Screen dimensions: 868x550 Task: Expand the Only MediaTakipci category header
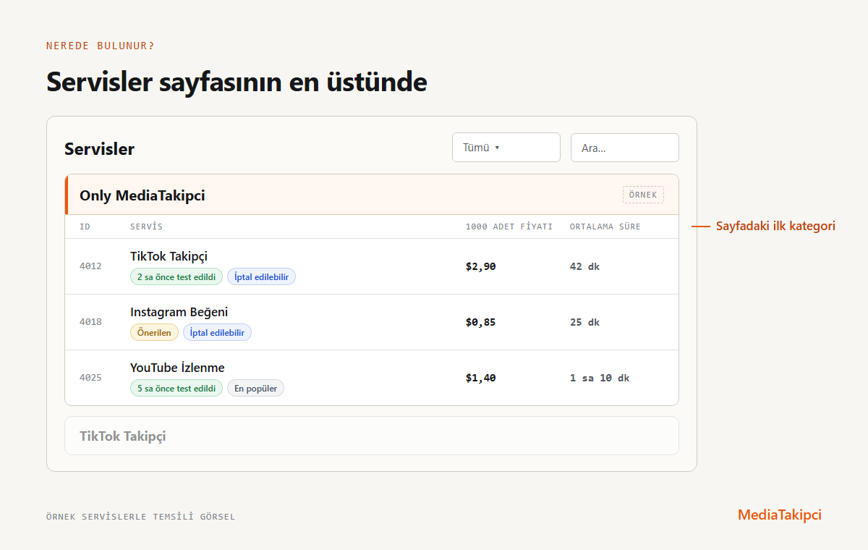tap(372, 195)
